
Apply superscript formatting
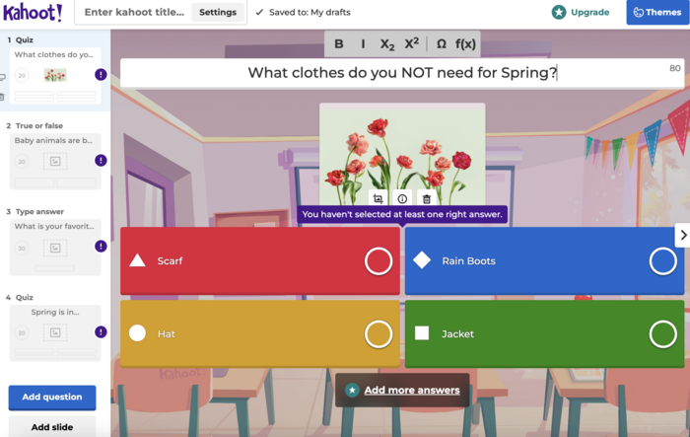tap(412, 44)
